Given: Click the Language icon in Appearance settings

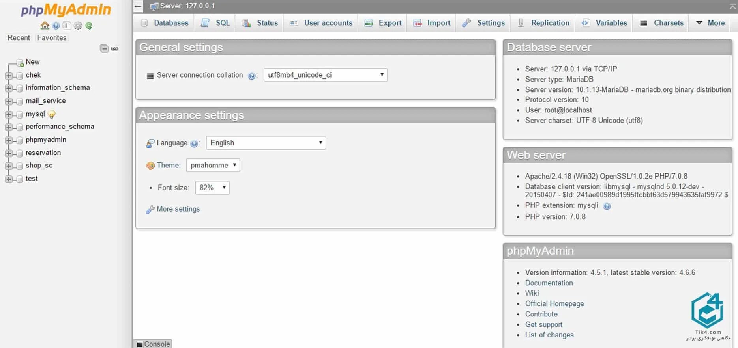Looking at the screenshot, I should pos(150,143).
